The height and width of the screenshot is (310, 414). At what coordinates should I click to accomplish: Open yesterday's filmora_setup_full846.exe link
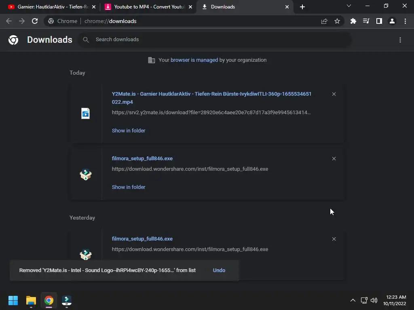pos(142,239)
